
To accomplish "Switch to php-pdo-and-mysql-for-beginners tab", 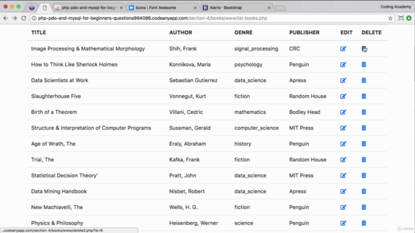I will point(89,8).
